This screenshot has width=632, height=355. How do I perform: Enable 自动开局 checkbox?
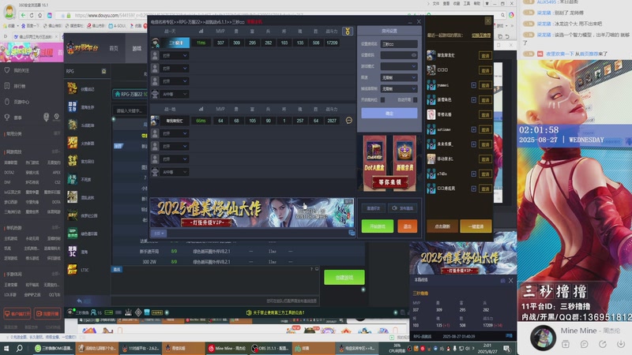416,100
